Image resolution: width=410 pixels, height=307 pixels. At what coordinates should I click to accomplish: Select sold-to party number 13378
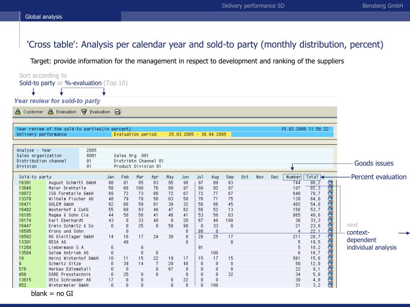point(25,199)
